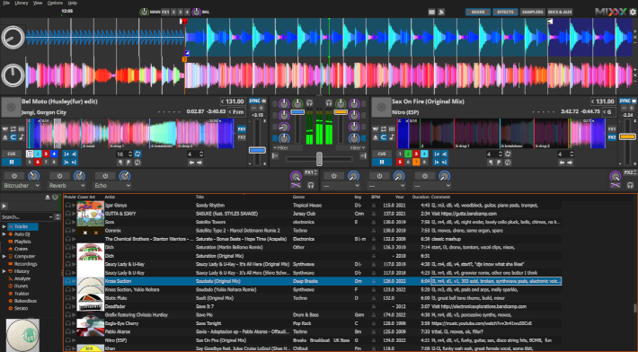
Task: Open the View menu
Action: [38, 3]
